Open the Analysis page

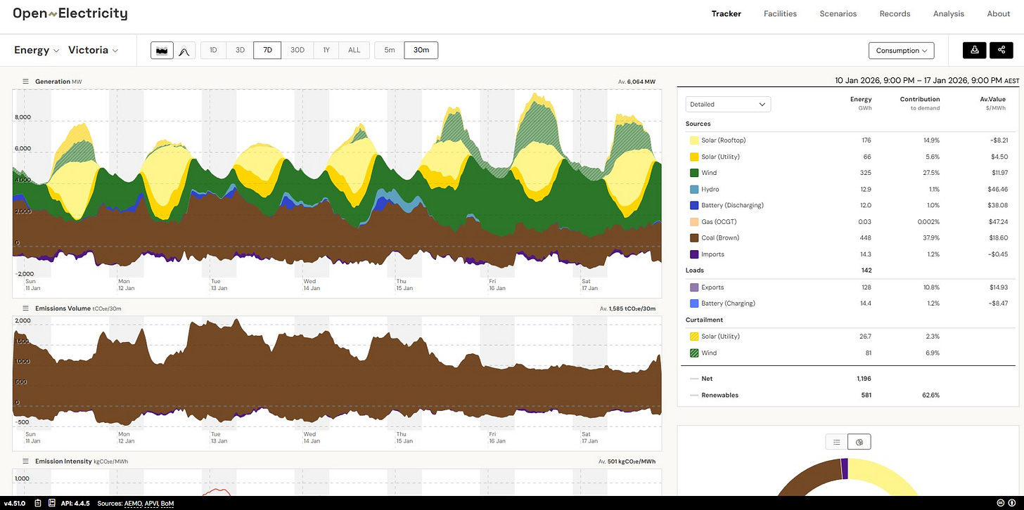click(949, 13)
